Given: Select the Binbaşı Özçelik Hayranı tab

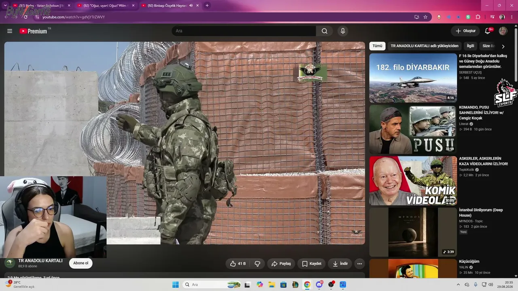Looking at the screenshot, I should (x=170, y=6).
